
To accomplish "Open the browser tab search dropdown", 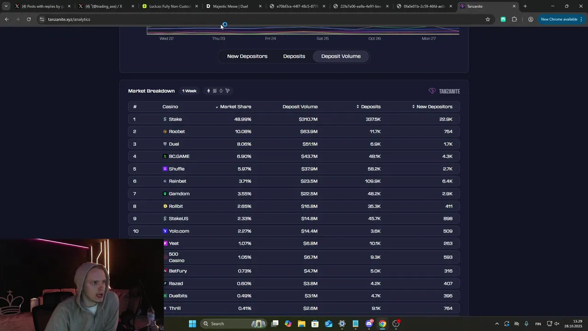I will coord(6,6).
